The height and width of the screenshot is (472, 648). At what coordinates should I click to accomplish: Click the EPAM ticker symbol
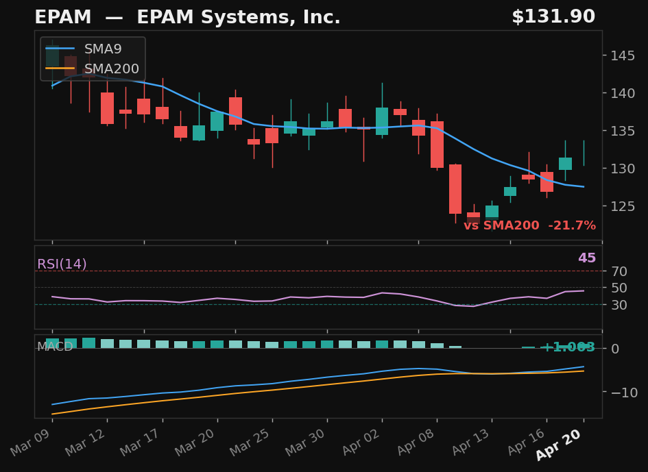click(x=62, y=16)
